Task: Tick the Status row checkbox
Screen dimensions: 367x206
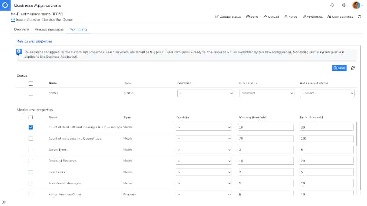Action: [31, 93]
